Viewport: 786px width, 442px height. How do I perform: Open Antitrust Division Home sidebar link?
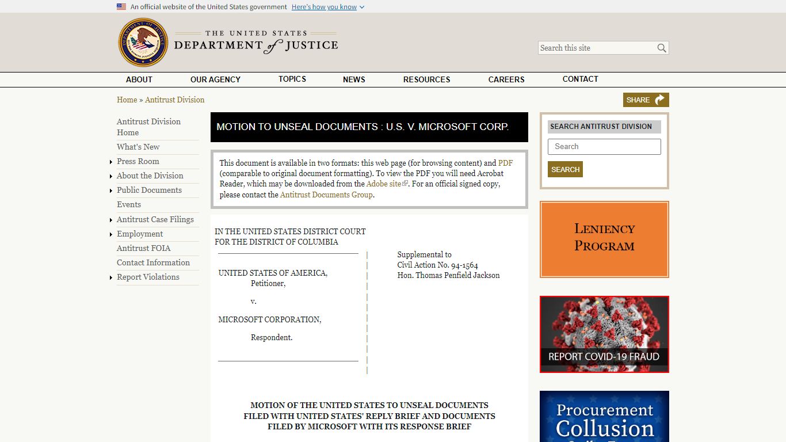coord(148,127)
